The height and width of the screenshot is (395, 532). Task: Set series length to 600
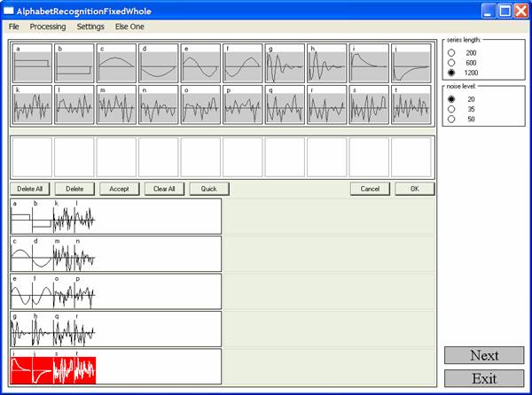click(451, 63)
